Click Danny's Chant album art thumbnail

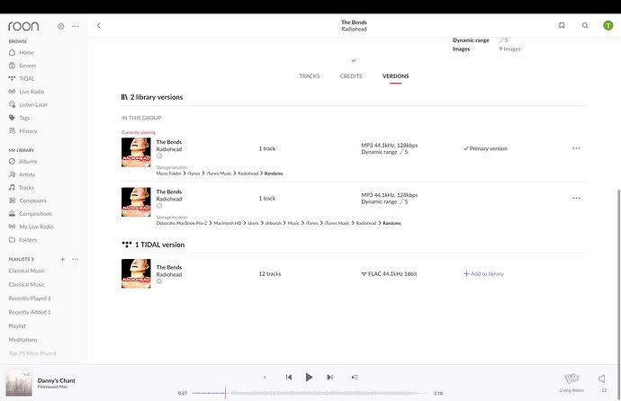pyautogui.click(x=19, y=382)
